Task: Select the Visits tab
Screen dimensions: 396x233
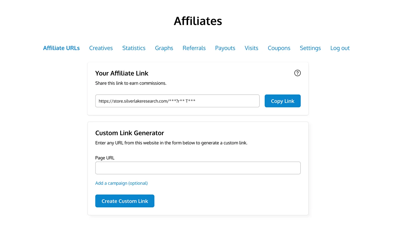Action: (251, 48)
